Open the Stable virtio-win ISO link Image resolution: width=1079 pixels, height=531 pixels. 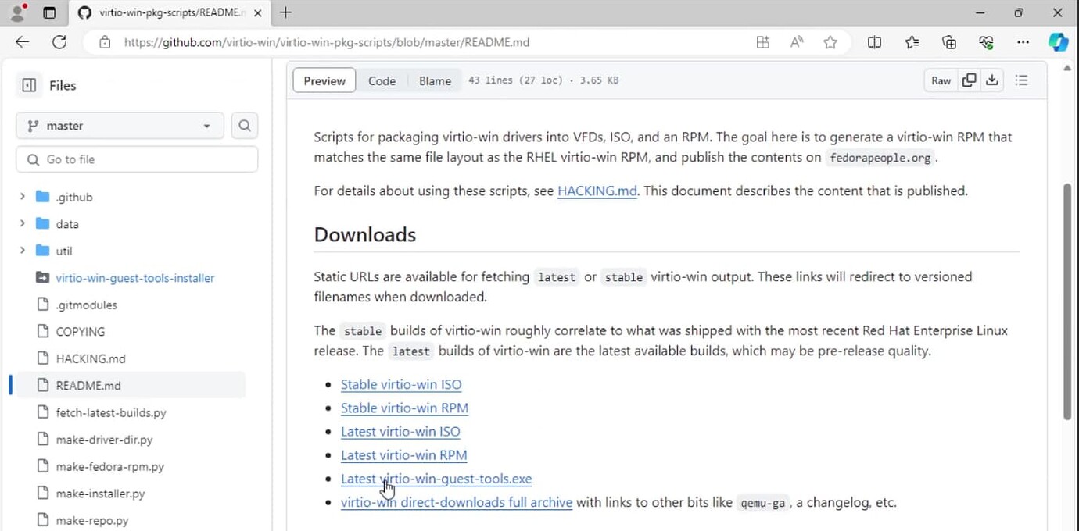401,384
